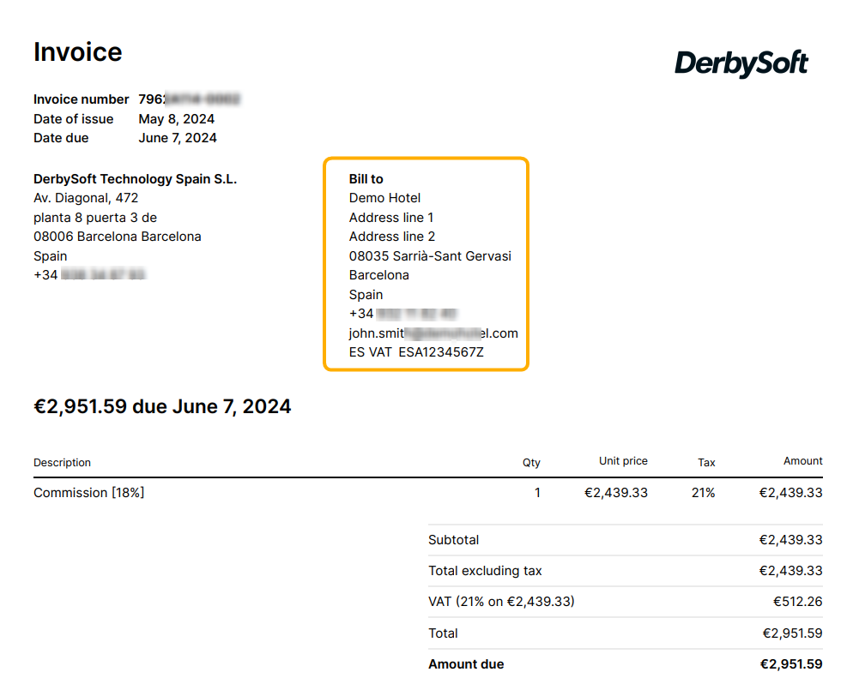Click the VAT amount €512.26
853x690 pixels.
click(797, 602)
